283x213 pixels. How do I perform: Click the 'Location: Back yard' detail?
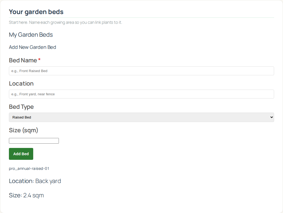click(35, 181)
